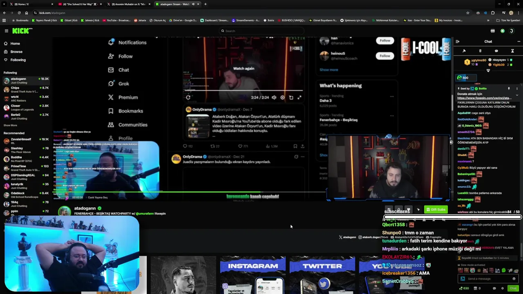Open the Bookmarks folder in bookmarks bar

20,20
